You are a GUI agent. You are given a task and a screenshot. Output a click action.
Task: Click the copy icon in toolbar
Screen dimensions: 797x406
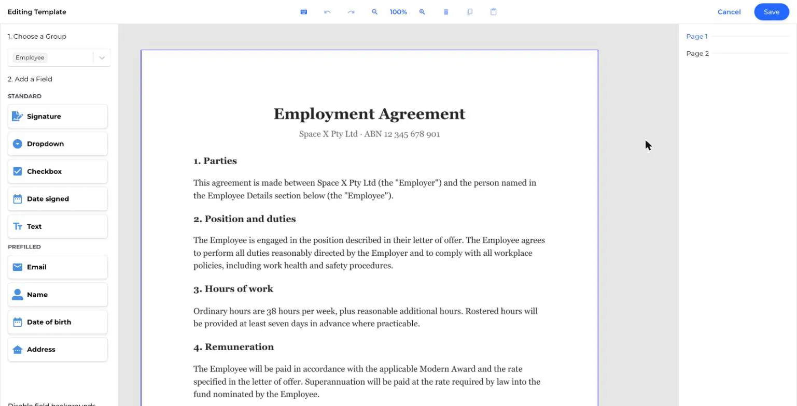click(x=470, y=12)
